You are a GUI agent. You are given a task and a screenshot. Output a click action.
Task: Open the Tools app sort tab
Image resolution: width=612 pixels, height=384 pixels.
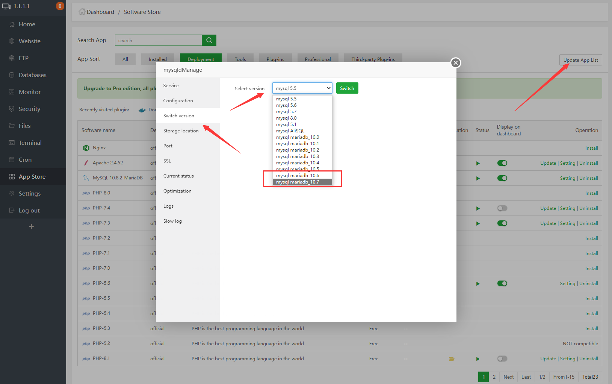click(240, 59)
